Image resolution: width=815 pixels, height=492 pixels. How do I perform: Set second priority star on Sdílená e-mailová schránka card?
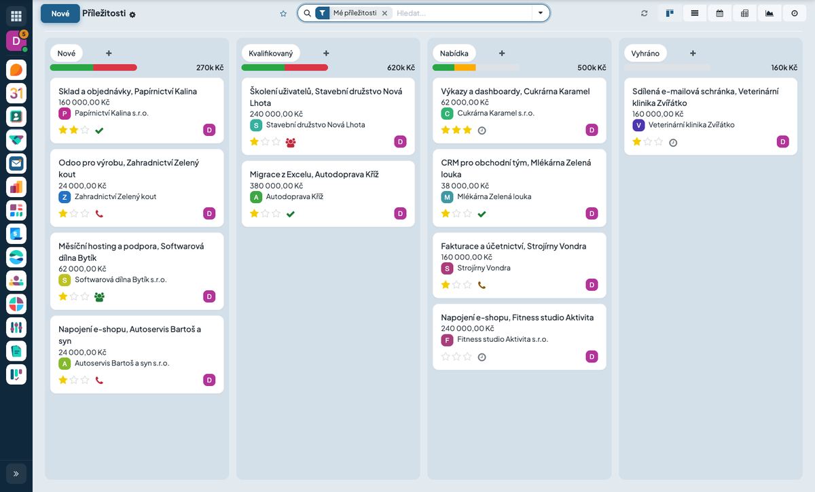pos(648,141)
